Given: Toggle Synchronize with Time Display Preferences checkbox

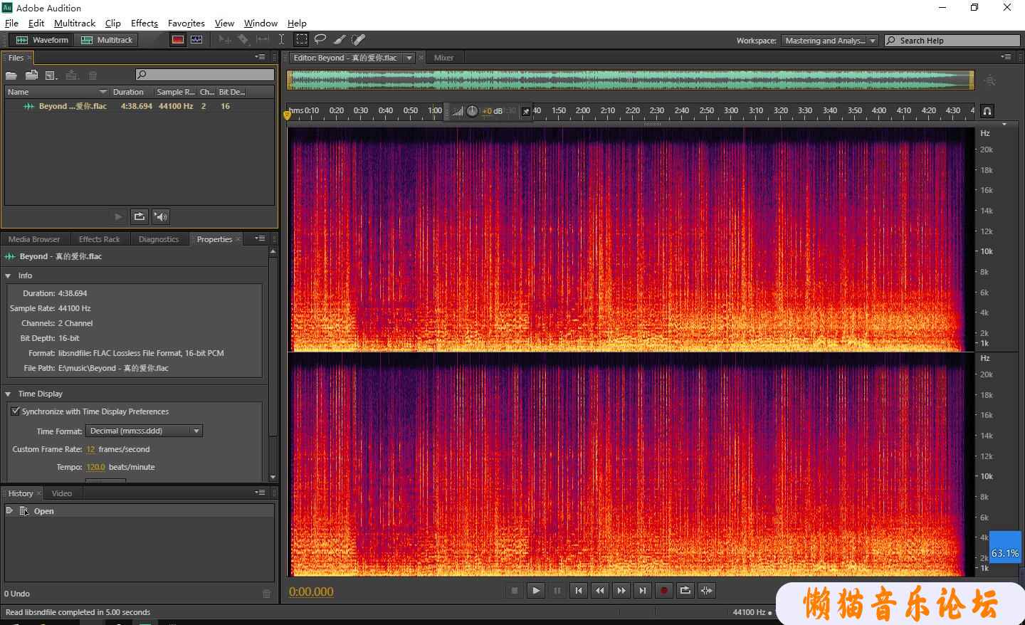Looking at the screenshot, I should (x=15, y=411).
